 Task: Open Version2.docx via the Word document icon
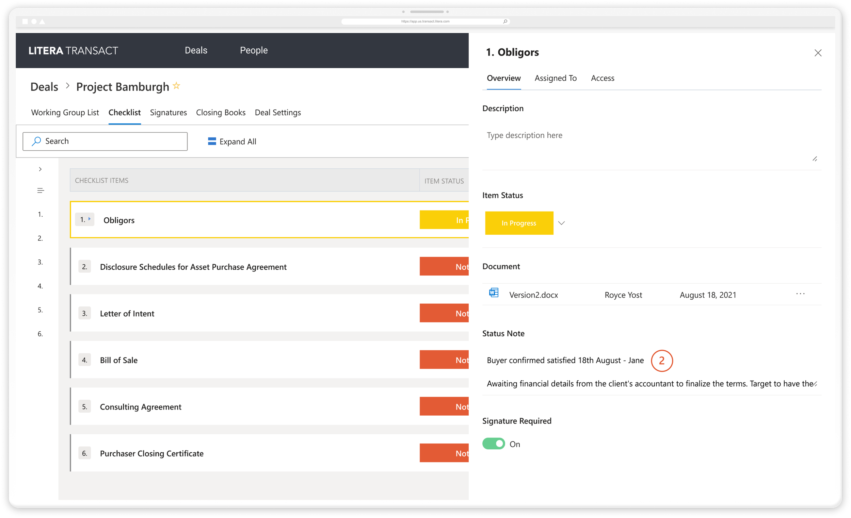point(494,293)
